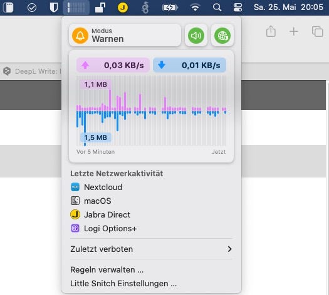The width and height of the screenshot is (329, 295).
Task: Click the orange bell mode icon
Action: point(80,36)
